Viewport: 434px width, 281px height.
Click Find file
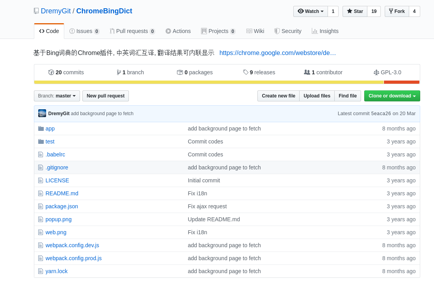(x=348, y=96)
